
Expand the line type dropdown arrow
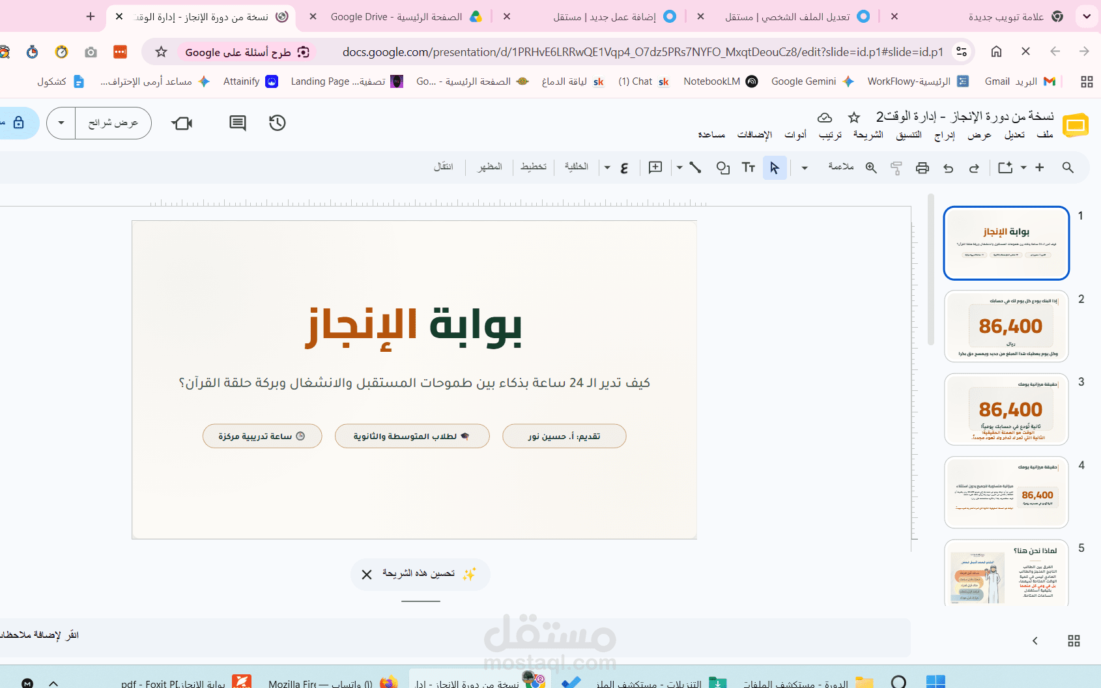tap(679, 167)
